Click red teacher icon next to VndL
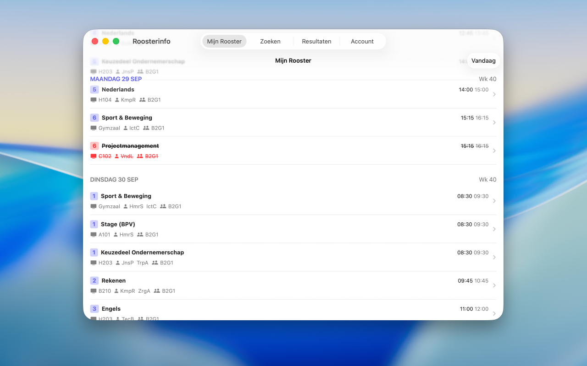The image size is (587, 366). (x=116, y=156)
